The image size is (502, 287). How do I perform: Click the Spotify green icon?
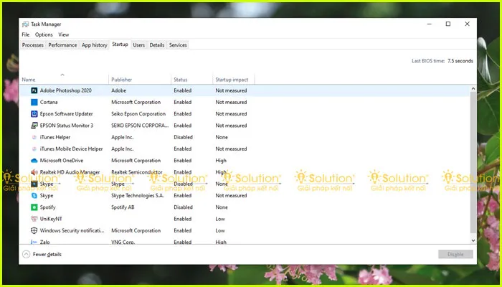pyautogui.click(x=34, y=207)
